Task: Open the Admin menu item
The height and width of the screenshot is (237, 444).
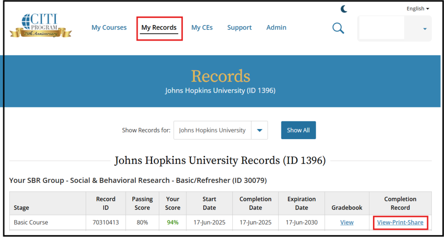Action: point(276,27)
